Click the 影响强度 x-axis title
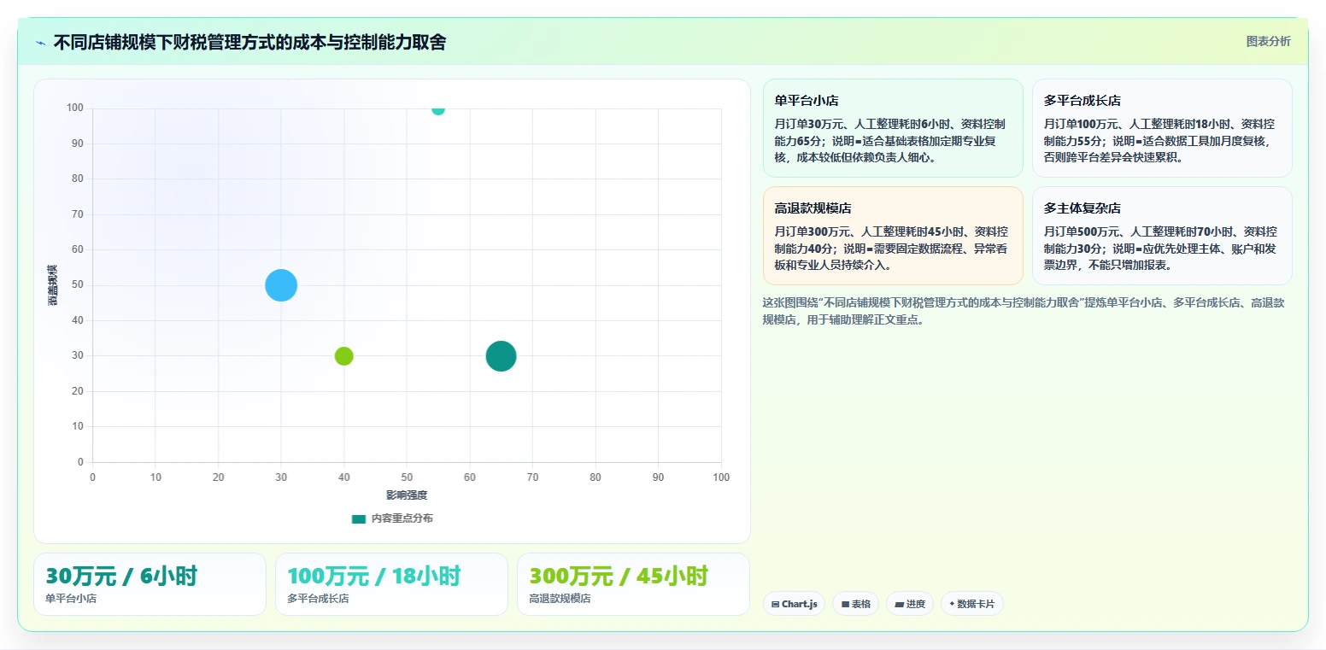The height and width of the screenshot is (650, 1326). click(x=407, y=495)
